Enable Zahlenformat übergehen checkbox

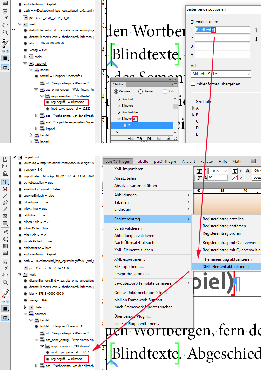pos(193,84)
